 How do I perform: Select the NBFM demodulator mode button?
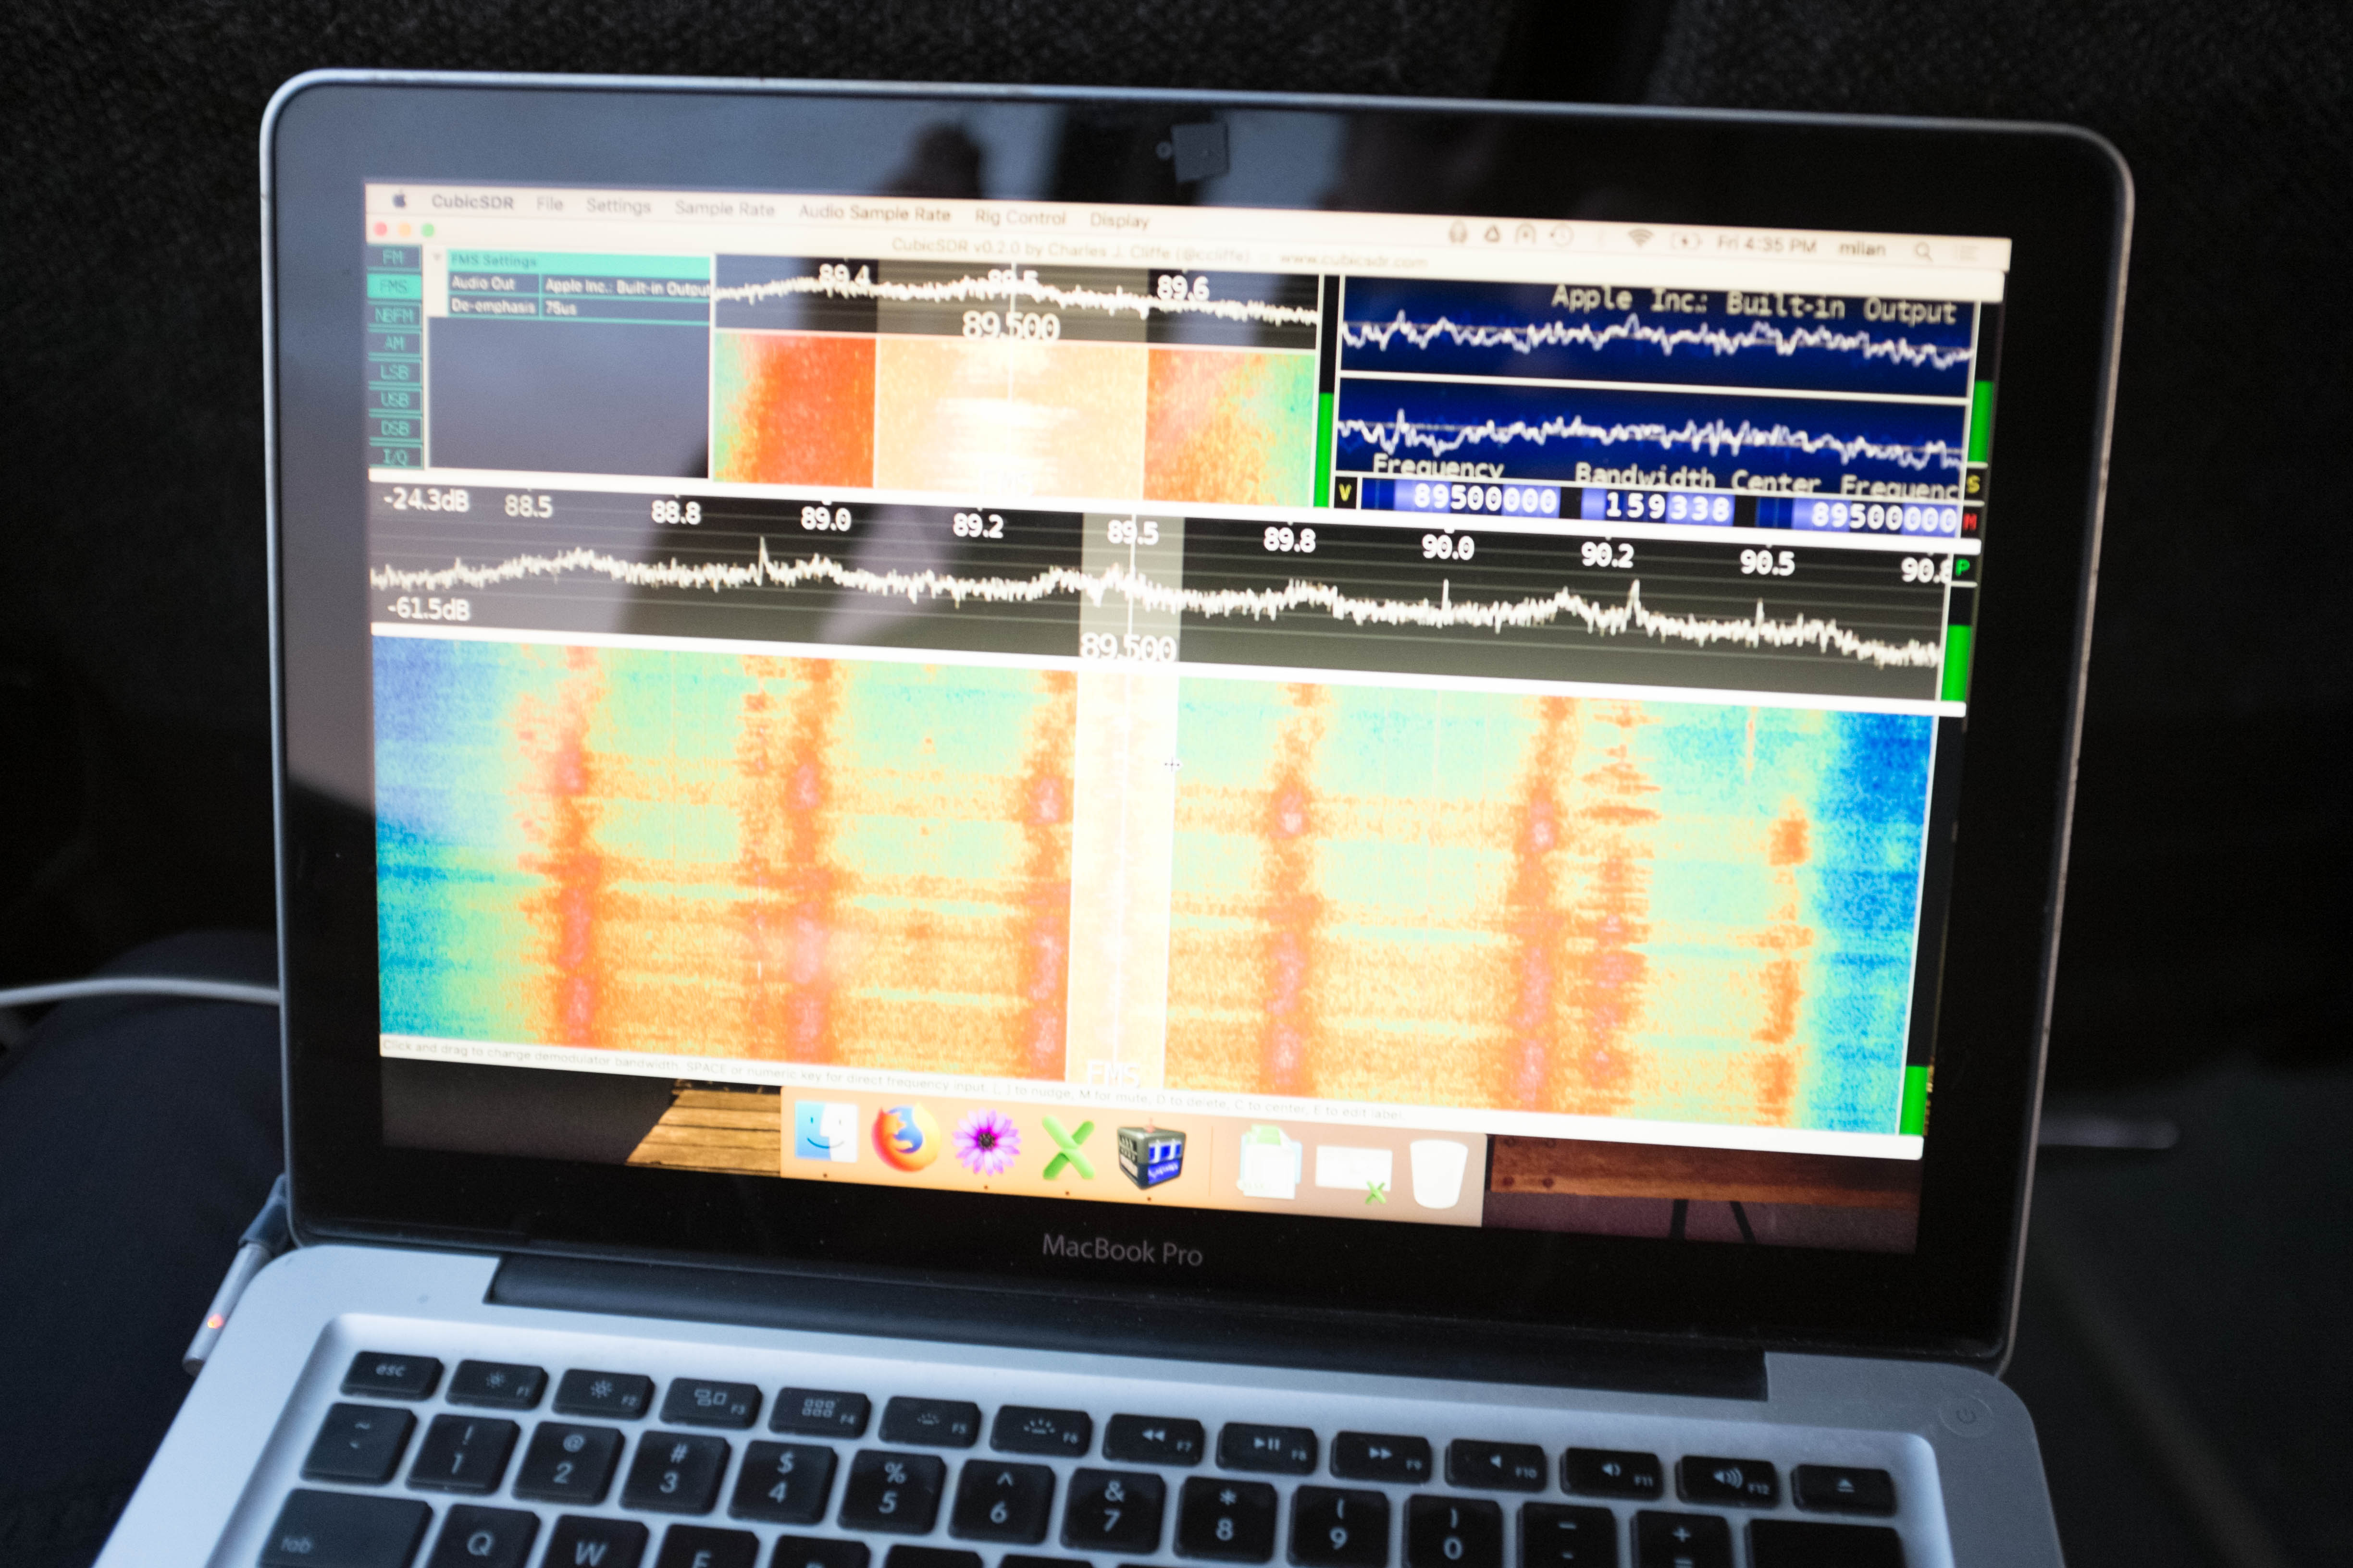click(394, 315)
